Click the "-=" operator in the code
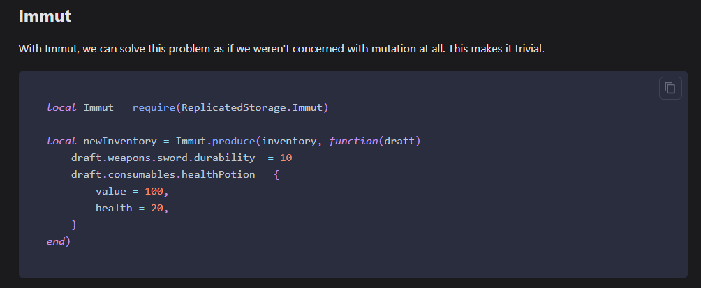The height and width of the screenshot is (288, 701). [267, 158]
